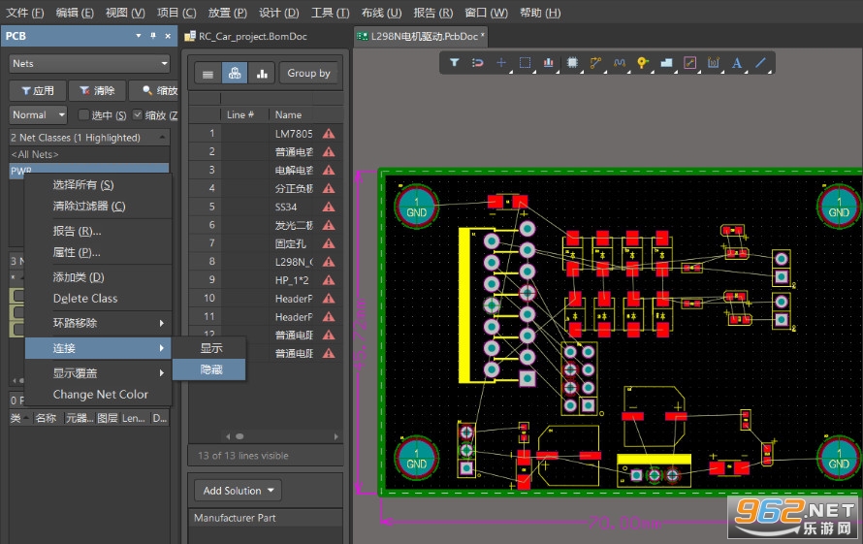Click 选择所有 (S) in context menu
This screenshot has width=863, height=544.
point(98,185)
